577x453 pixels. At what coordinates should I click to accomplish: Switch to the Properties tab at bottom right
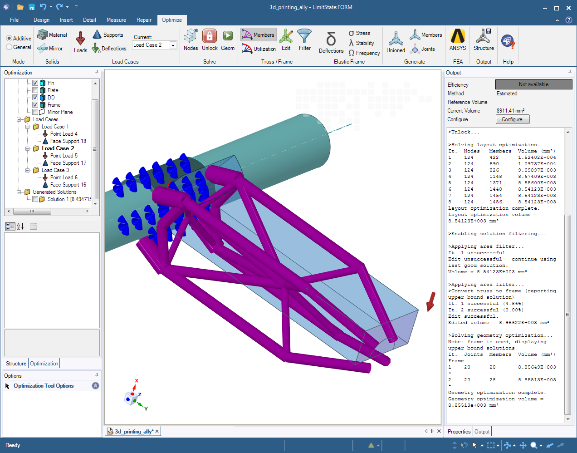click(x=459, y=432)
